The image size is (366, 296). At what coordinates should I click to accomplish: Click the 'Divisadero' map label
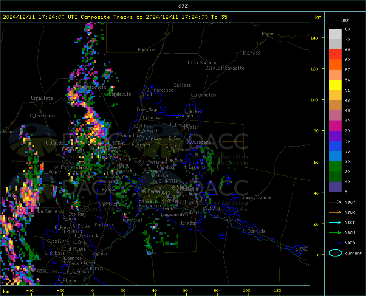pos(198,142)
